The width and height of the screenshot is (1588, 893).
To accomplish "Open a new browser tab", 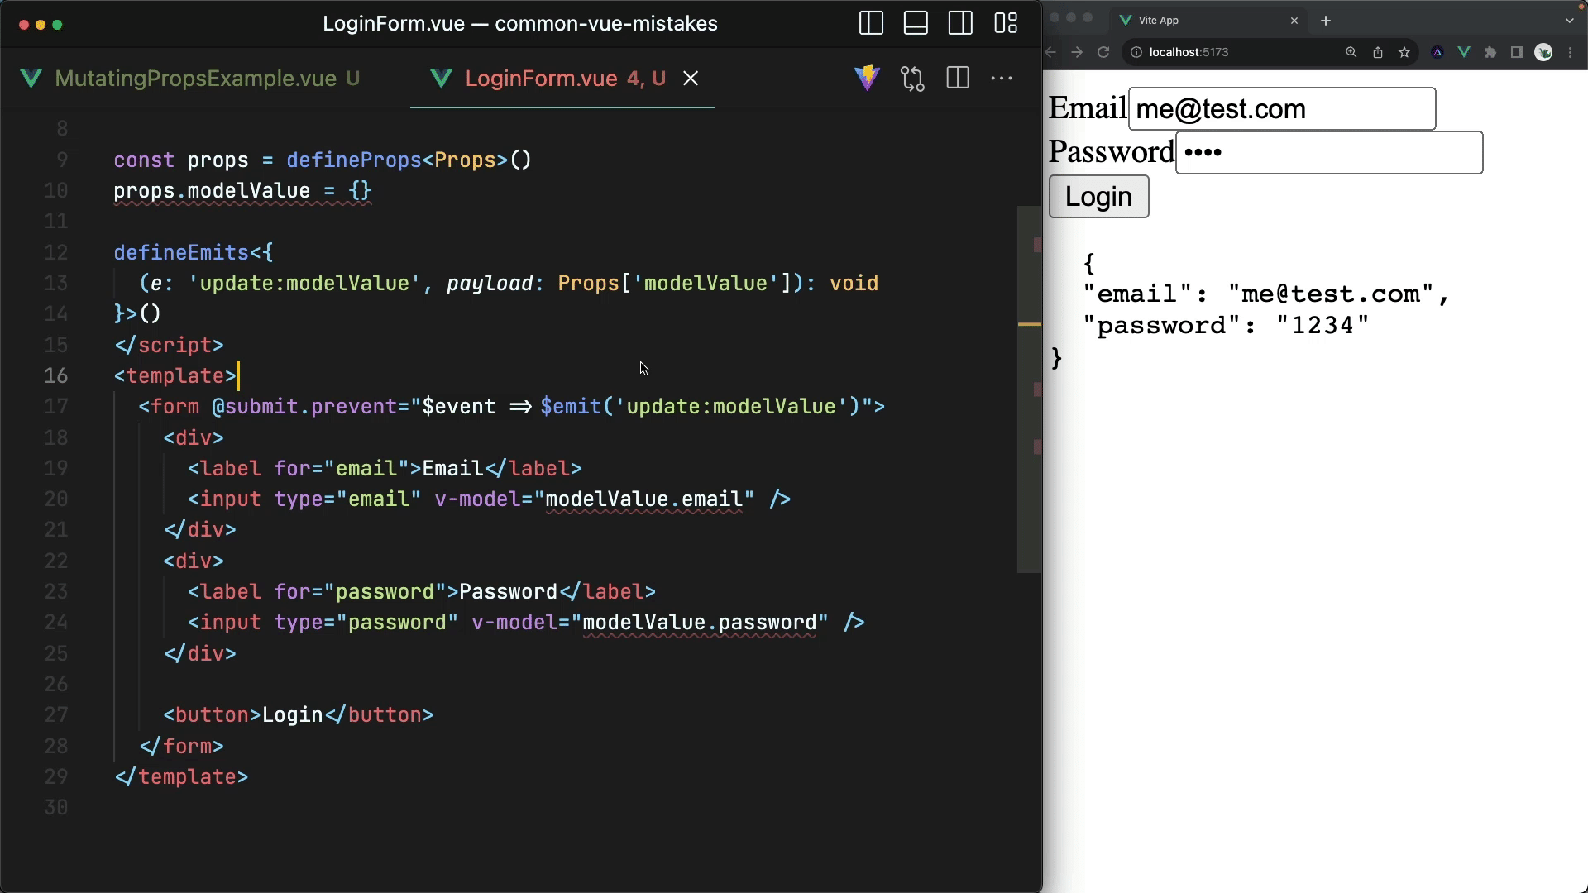I will [1326, 21].
